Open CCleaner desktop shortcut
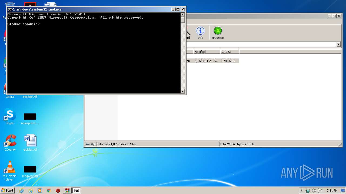This screenshot has height=194, width=346. coord(10,143)
